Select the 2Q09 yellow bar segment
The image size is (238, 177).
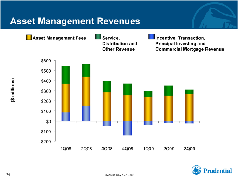click(169, 109)
